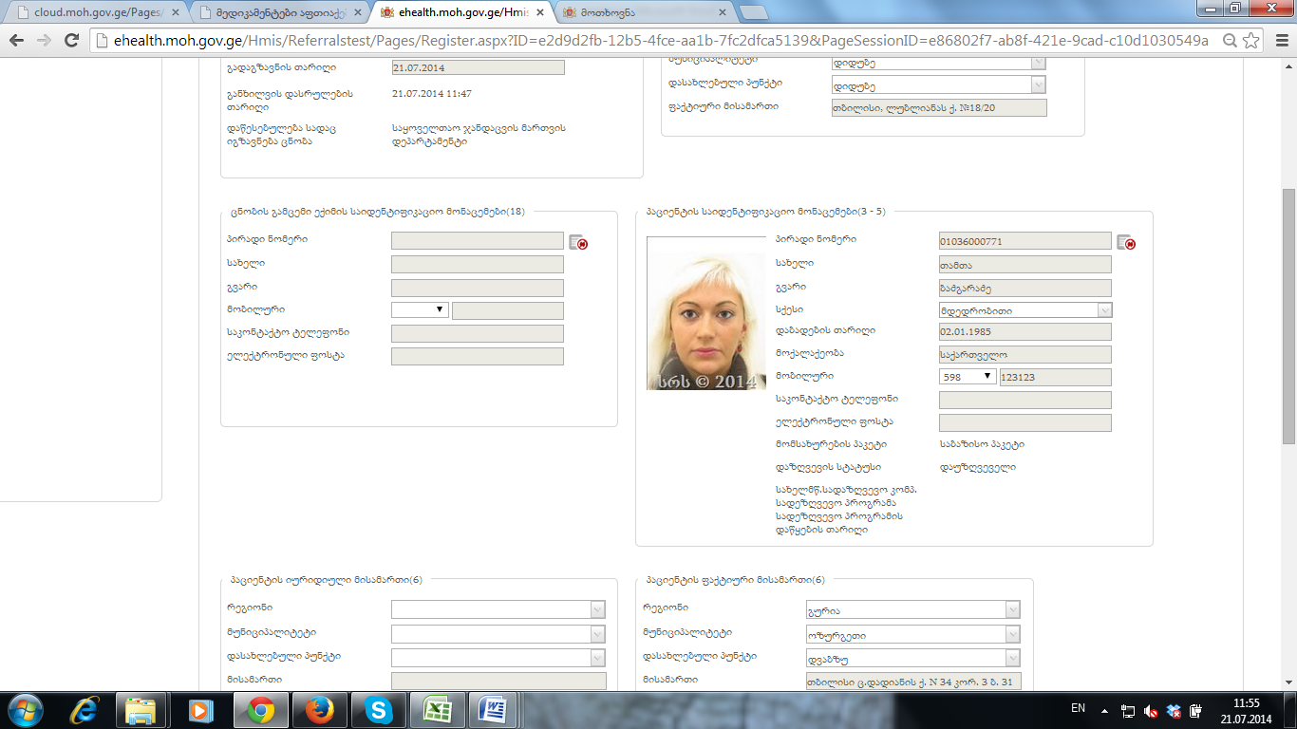Click the clear icon beside doctor's პირადი ნომერი field
Screen dimensions: 1297x729
(x=578, y=242)
